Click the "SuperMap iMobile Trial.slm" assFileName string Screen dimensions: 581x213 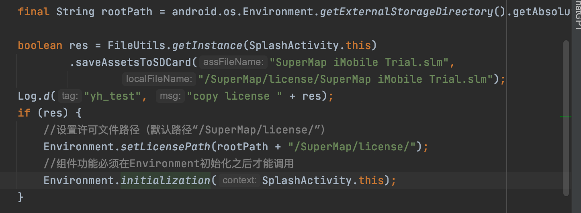358,62
